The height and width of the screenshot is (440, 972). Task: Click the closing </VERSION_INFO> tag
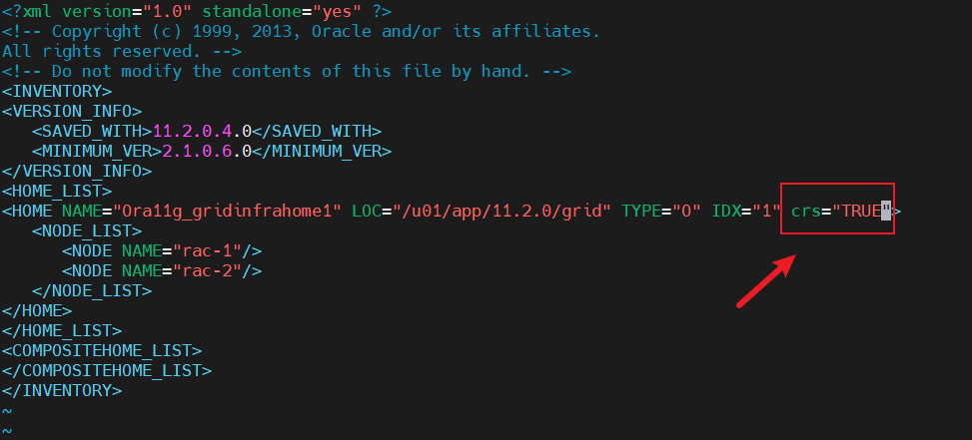click(77, 171)
